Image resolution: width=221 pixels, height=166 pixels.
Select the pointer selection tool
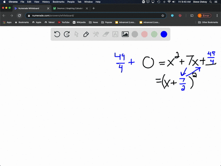click(76, 34)
